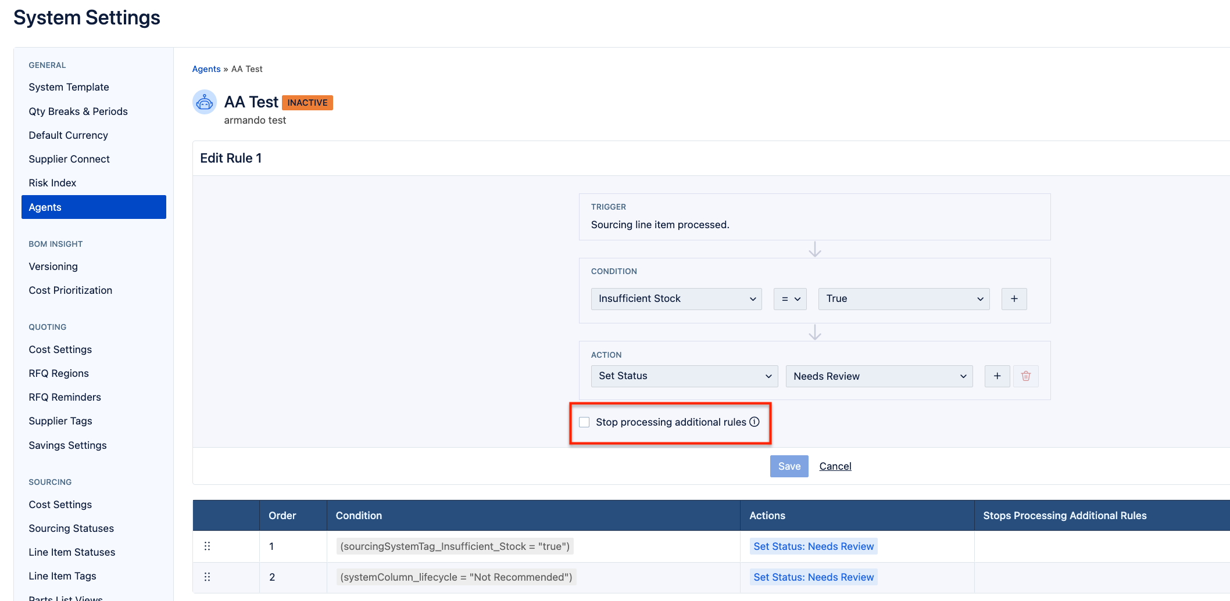Go to Cost Prioritization settings
The image size is (1230, 601).
pos(70,290)
